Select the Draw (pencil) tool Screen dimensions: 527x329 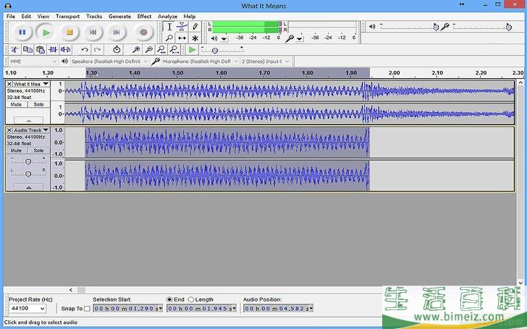(195, 27)
